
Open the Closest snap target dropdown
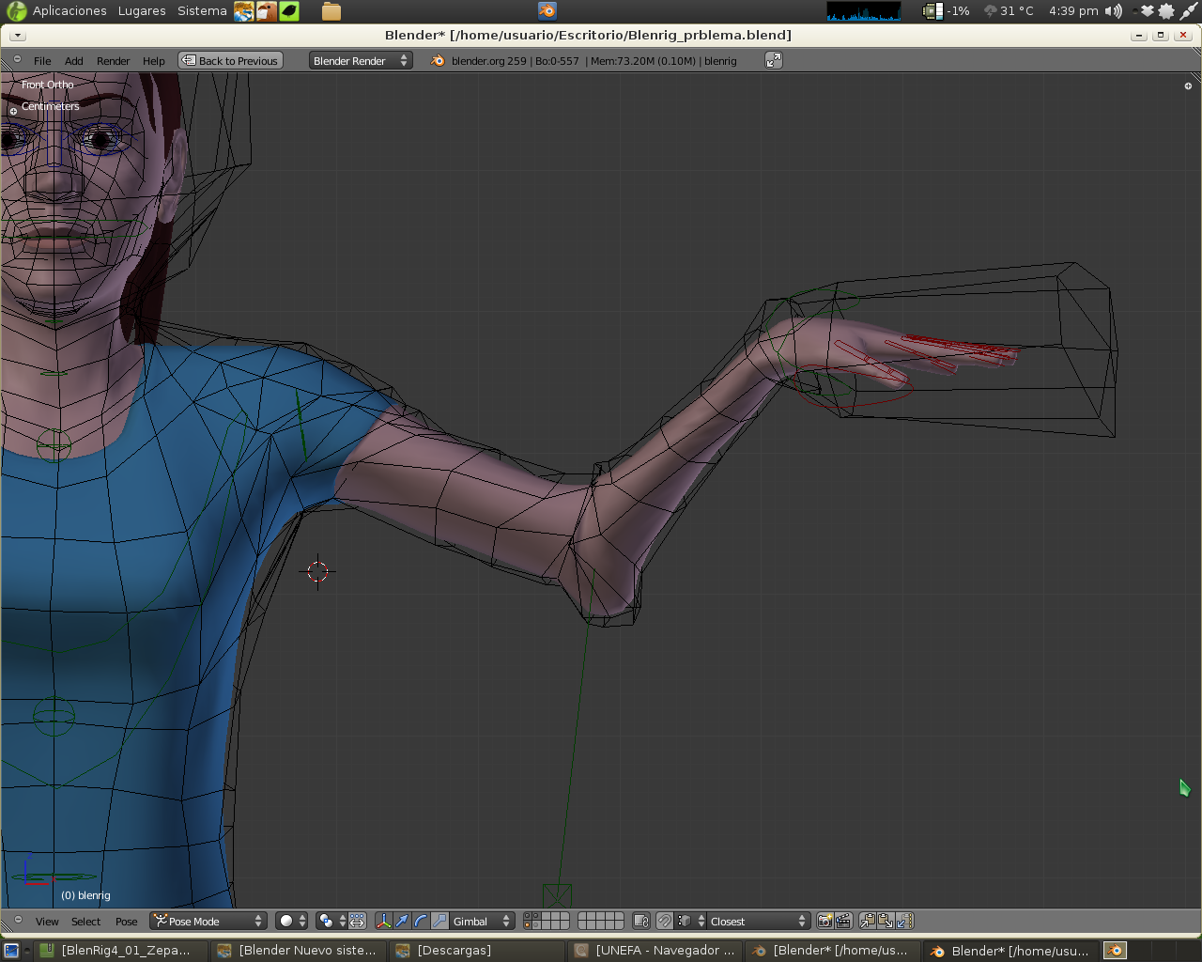click(757, 921)
